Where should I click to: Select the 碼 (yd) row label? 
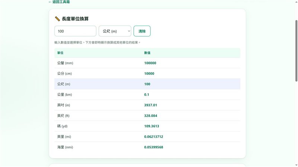click(62, 126)
